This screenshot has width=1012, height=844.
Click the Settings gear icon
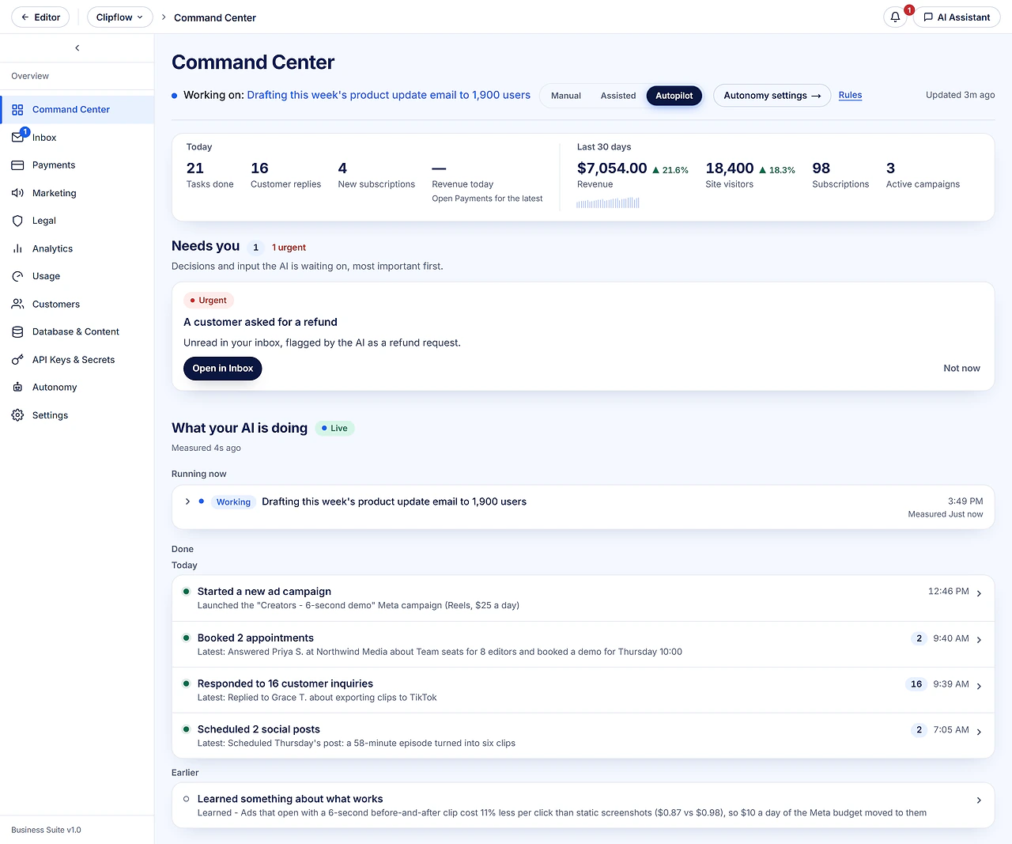(x=17, y=415)
